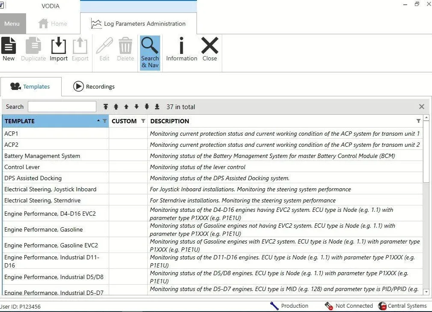Image resolution: width=432 pixels, height=312 pixels.
Task: Open the Menu button
Action: [12, 24]
